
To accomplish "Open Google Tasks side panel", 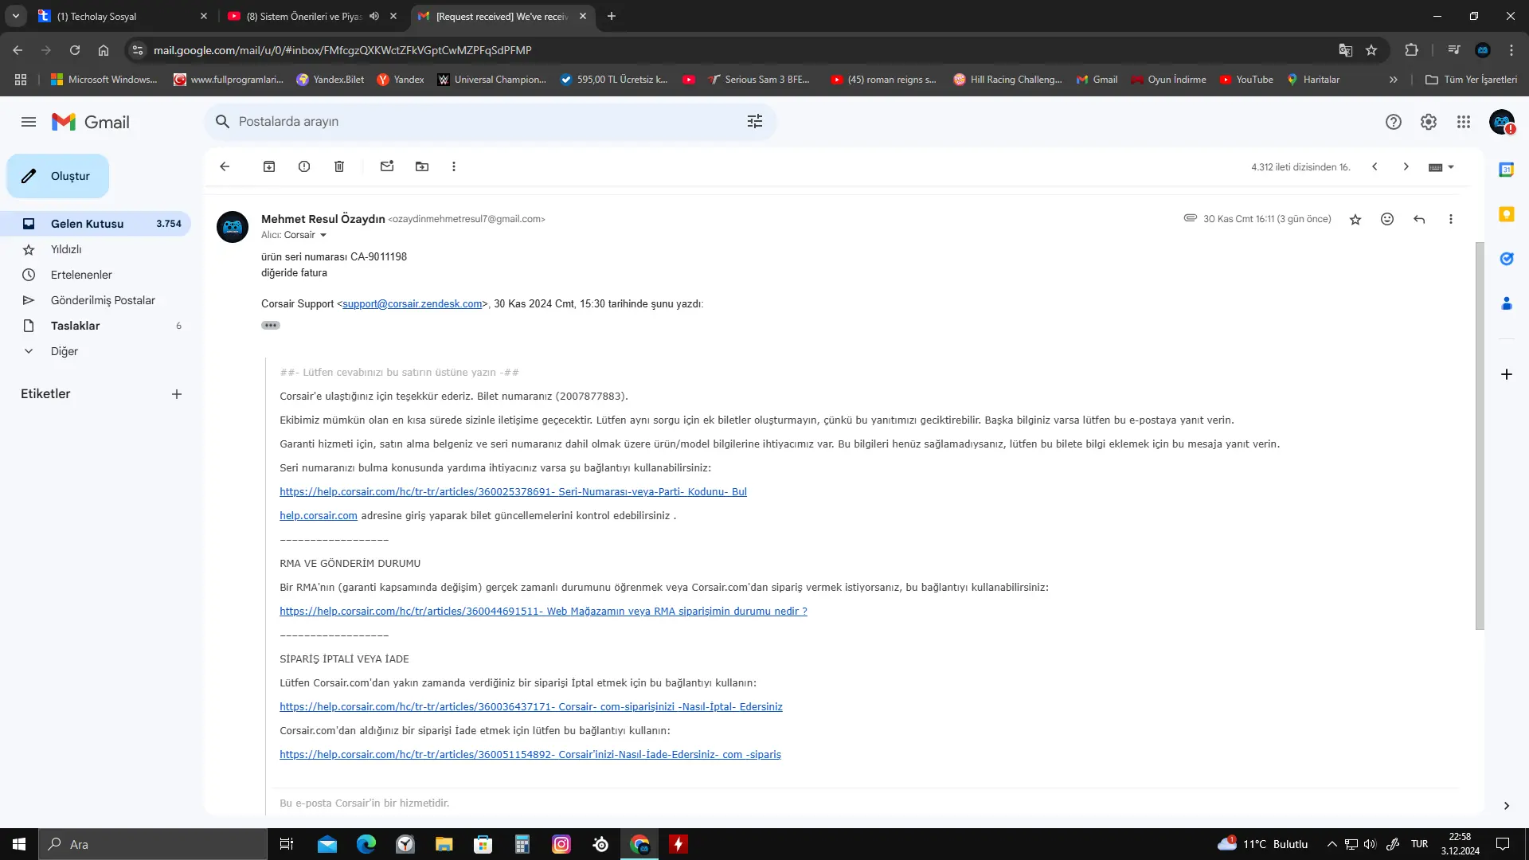I will click(1507, 259).
